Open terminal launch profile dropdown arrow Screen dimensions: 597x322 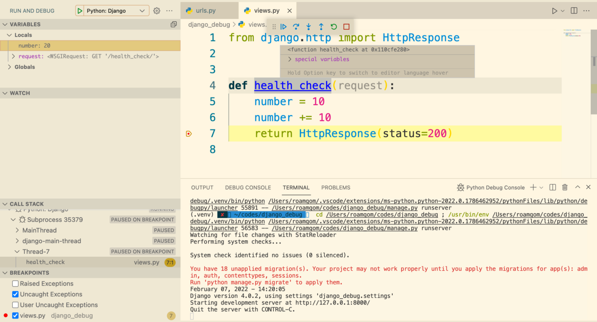click(541, 187)
